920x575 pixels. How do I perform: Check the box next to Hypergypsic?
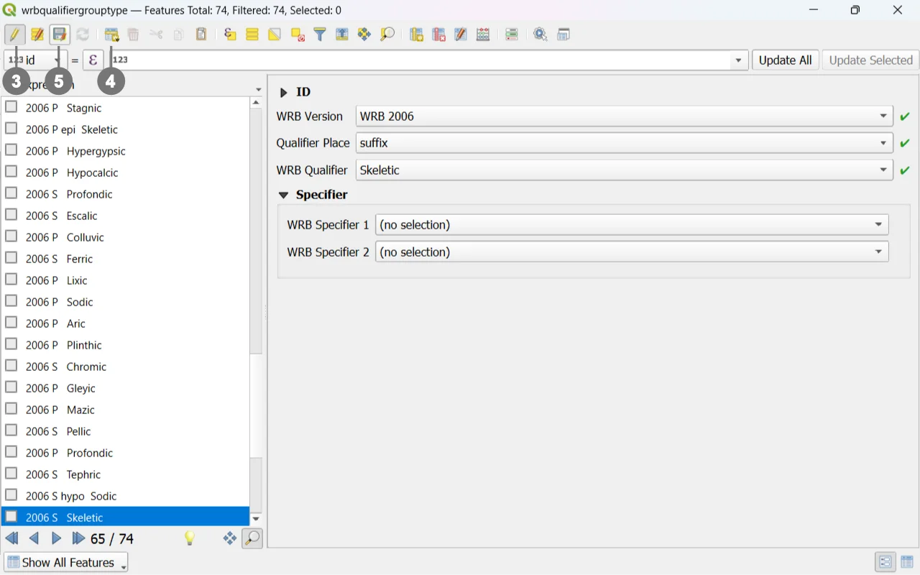(11, 151)
